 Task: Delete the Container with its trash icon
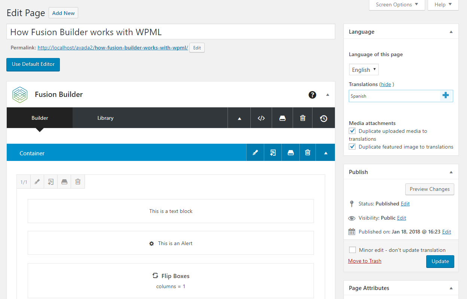point(308,153)
